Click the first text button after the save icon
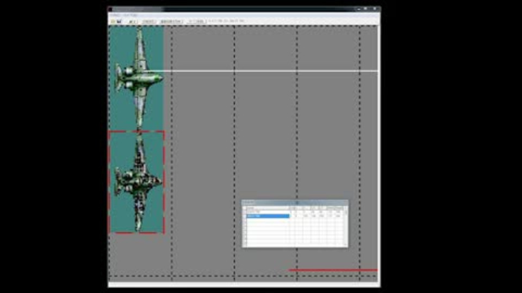 (x=133, y=21)
